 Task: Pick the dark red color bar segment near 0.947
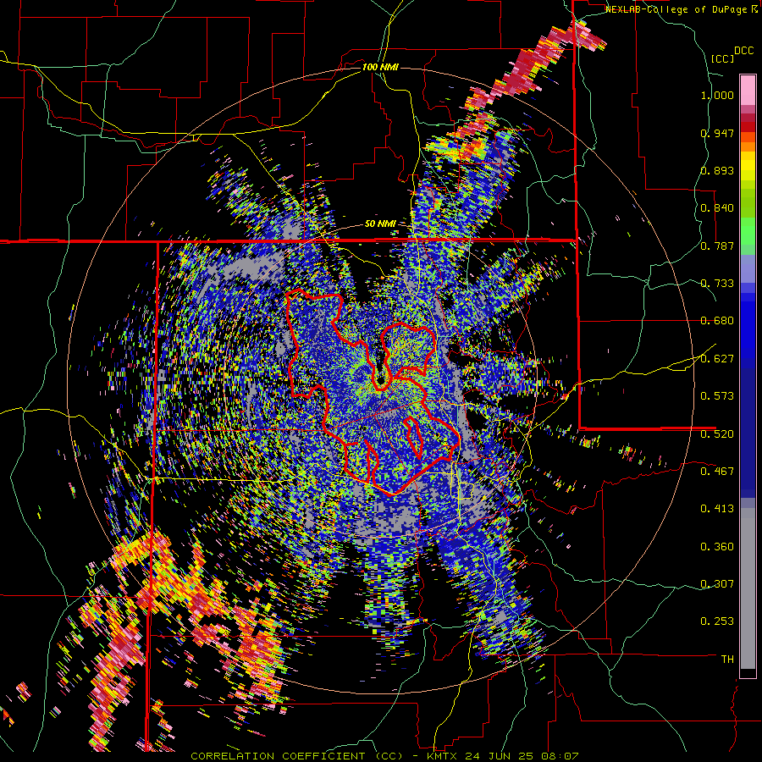click(x=748, y=127)
